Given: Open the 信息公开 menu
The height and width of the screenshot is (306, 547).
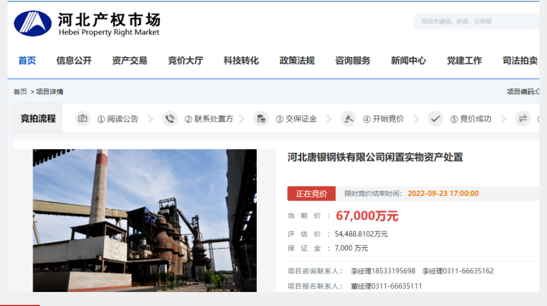Looking at the screenshot, I should click(74, 60).
